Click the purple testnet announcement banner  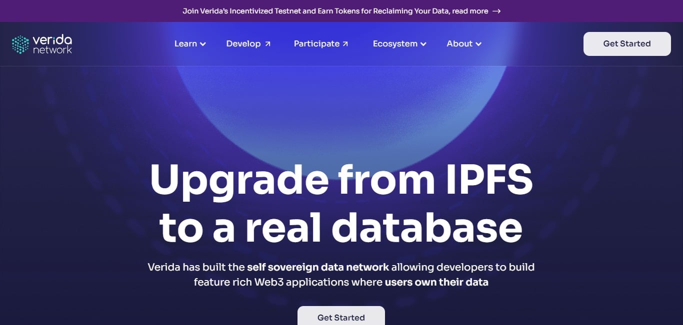pos(341,11)
